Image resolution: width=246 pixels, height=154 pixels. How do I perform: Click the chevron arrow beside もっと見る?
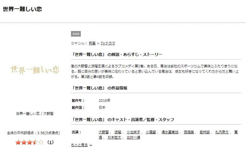click(91, 145)
